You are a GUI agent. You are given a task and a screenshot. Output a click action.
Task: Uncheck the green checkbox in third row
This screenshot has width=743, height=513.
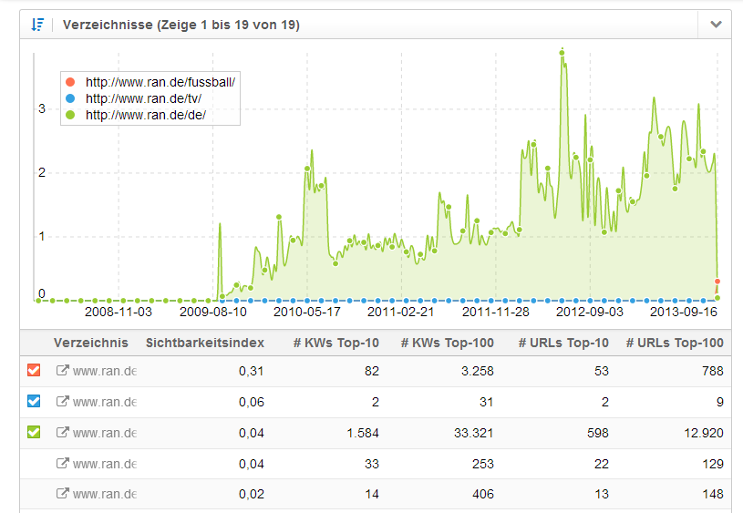pos(34,433)
